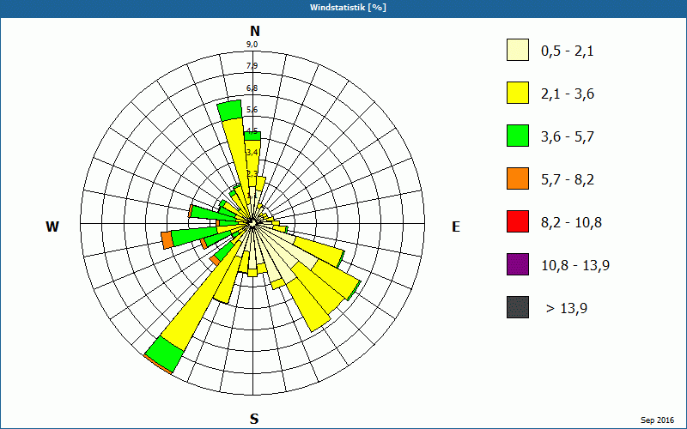Click the purple 10,8 - 13,9 legend swatch
The width and height of the screenshot is (687, 429).
(518, 264)
